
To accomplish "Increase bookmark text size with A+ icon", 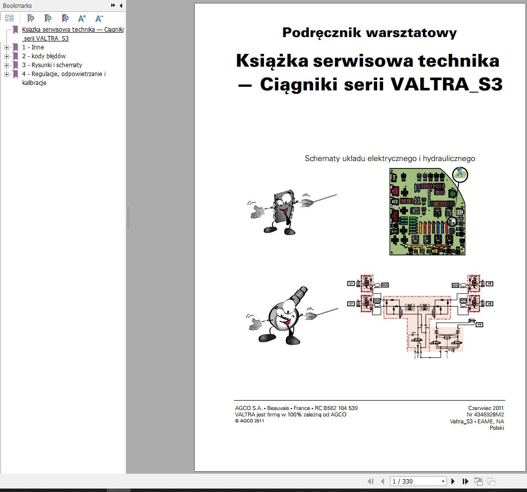I will (x=82, y=18).
